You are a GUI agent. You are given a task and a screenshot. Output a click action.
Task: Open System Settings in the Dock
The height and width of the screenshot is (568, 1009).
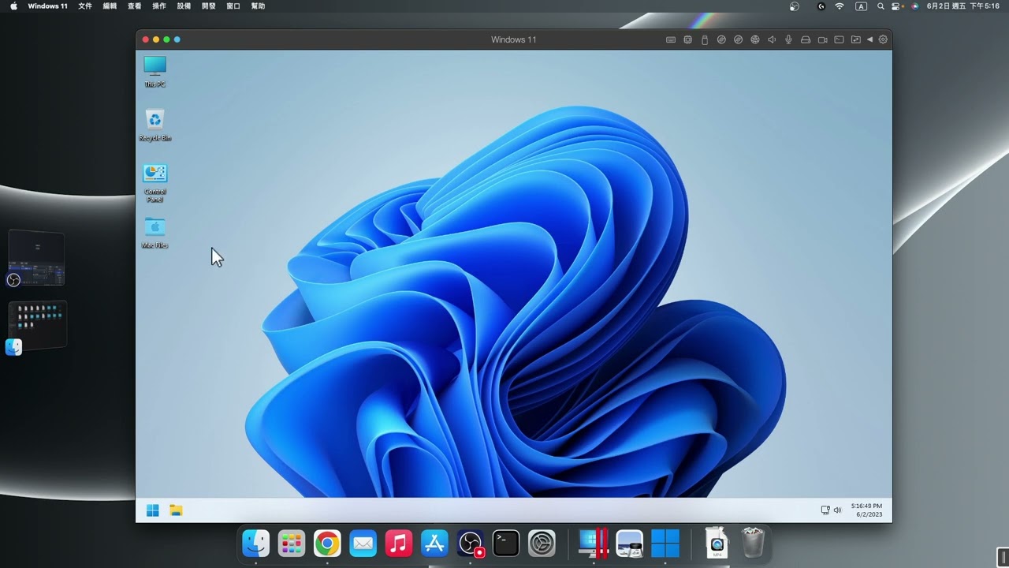pos(542,543)
